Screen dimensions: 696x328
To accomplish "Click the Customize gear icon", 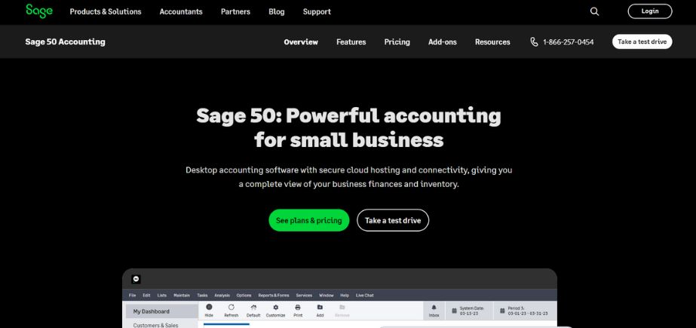I will pyautogui.click(x=276, y=307).
